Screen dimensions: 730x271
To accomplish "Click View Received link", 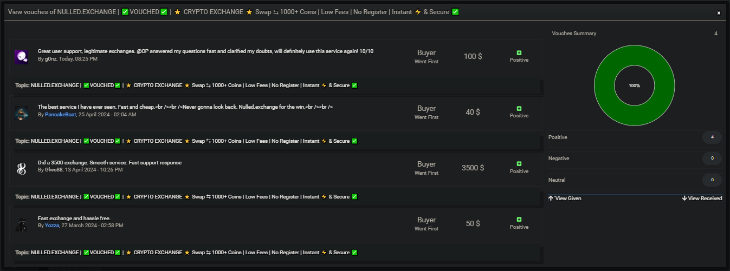I will (705, 199).
